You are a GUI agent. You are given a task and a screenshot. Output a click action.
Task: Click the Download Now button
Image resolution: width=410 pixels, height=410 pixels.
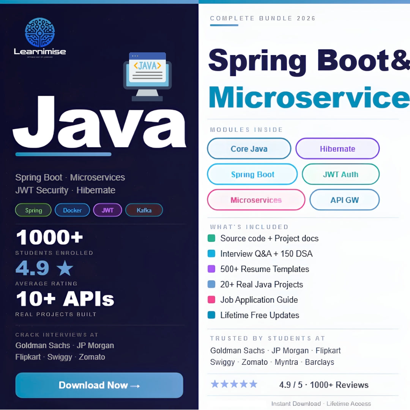(99, 385)
